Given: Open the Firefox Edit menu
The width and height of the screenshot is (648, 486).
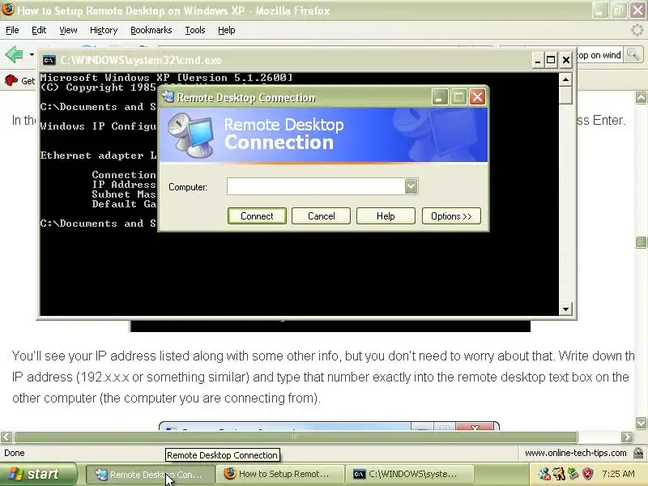Looking at the screenshot, I should [39, 30].
